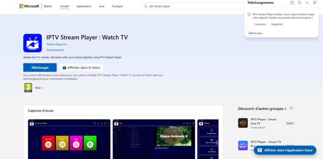Open the Store home link
This screenshot has height=159, width=323.
48,6
